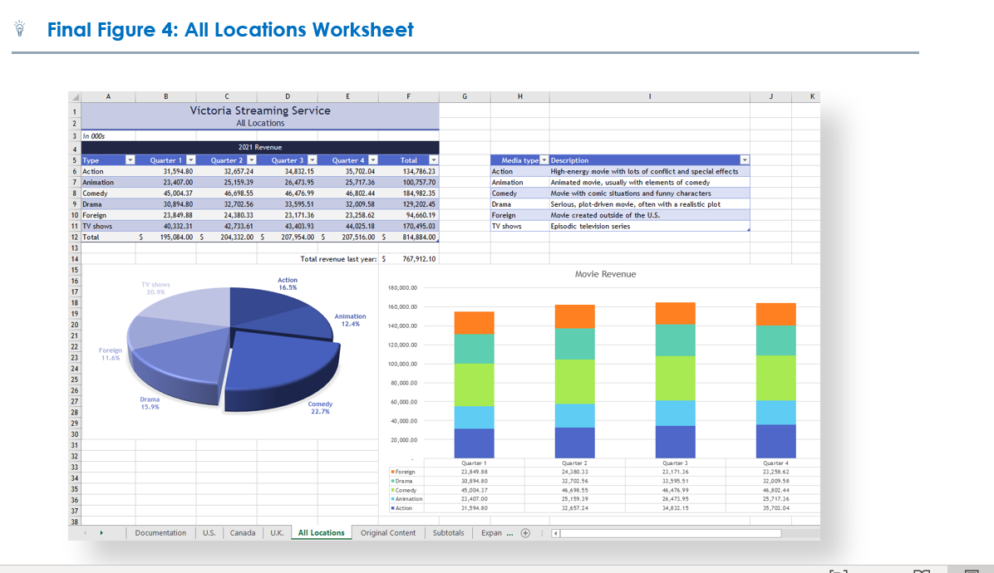This screenshot has width=994, height=573.
Task: Open the Type column filter dropdown
Action: click(130, 160)
